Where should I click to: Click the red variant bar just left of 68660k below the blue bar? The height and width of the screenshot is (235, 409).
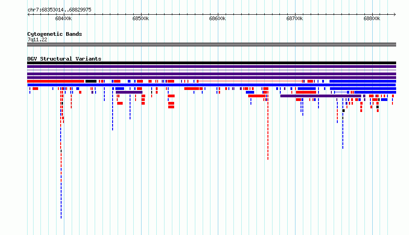[257, 96]
